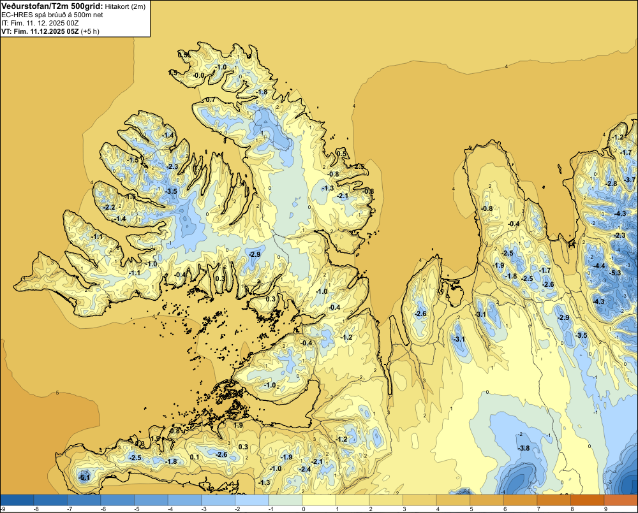Click the -4.4 temperature value on the map
The width and height of the screenshot is (638, 513).
click(599, 266)
